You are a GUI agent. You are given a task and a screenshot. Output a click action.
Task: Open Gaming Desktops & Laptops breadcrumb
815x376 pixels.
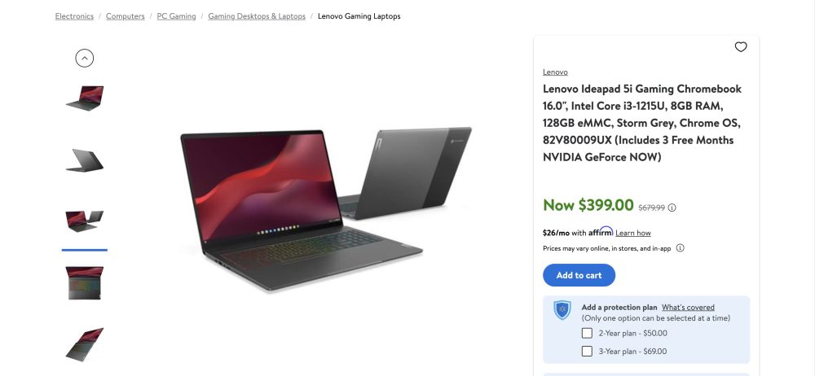[257, 16]
